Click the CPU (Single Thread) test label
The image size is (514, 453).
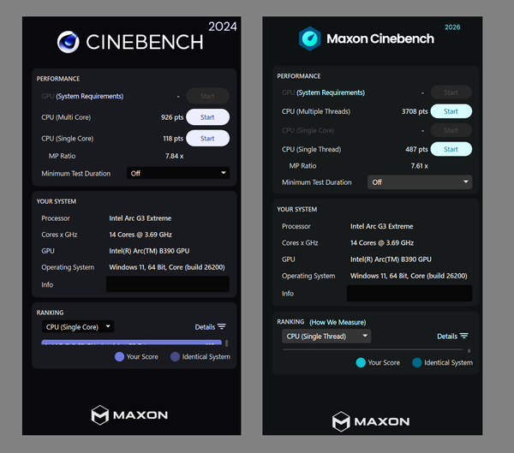tap(312, 150)
